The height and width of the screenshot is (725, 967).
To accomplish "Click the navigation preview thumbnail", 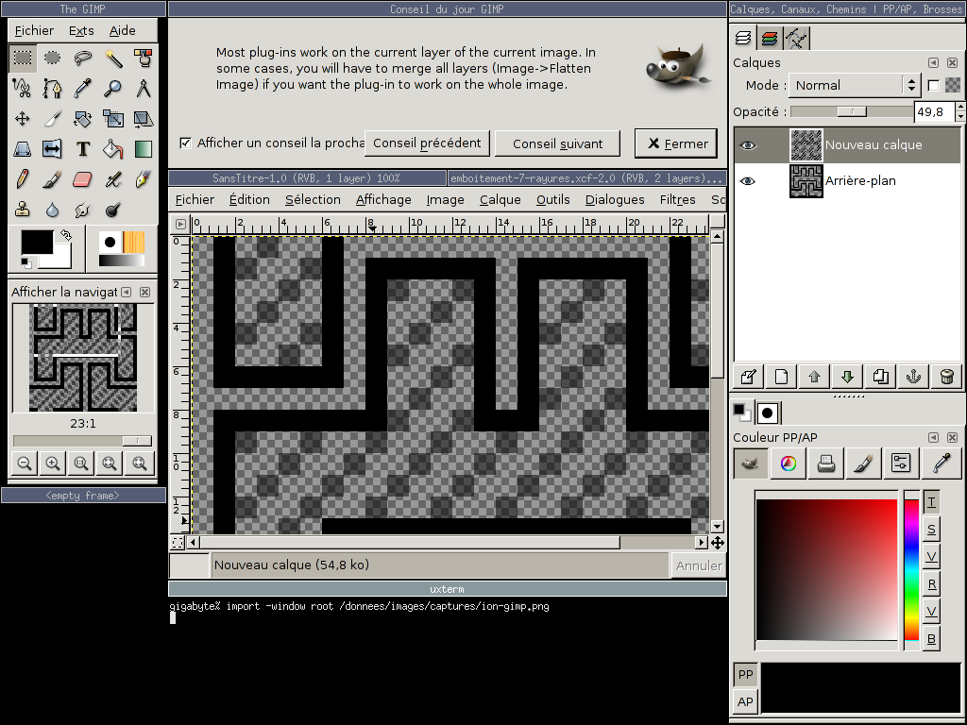I will coord(83,358).
